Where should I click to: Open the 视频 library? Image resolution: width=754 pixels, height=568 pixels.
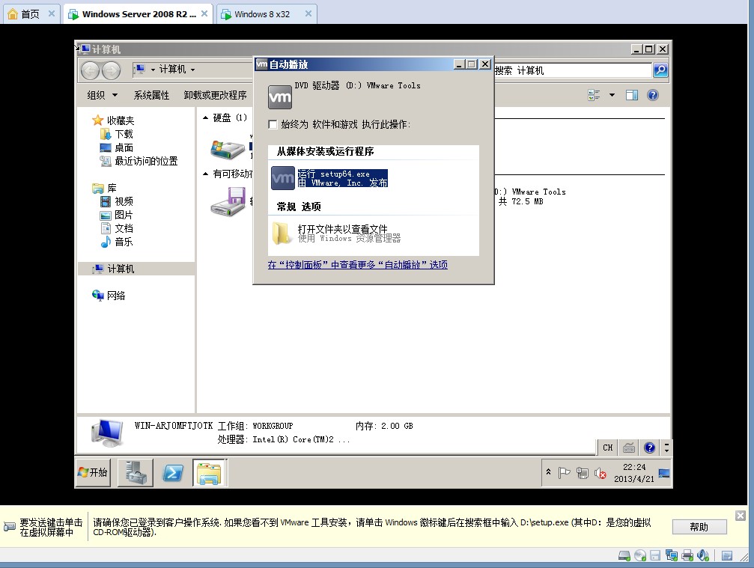pos(116,201)
